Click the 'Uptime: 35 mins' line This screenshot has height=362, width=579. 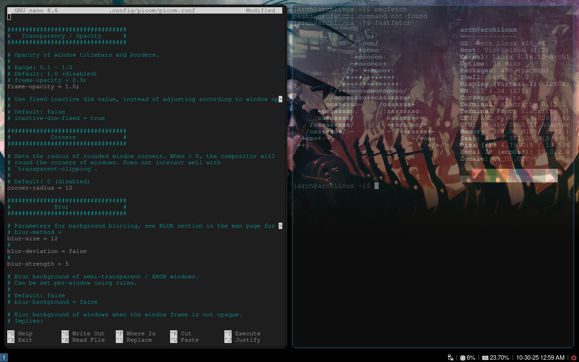[490, 64]
